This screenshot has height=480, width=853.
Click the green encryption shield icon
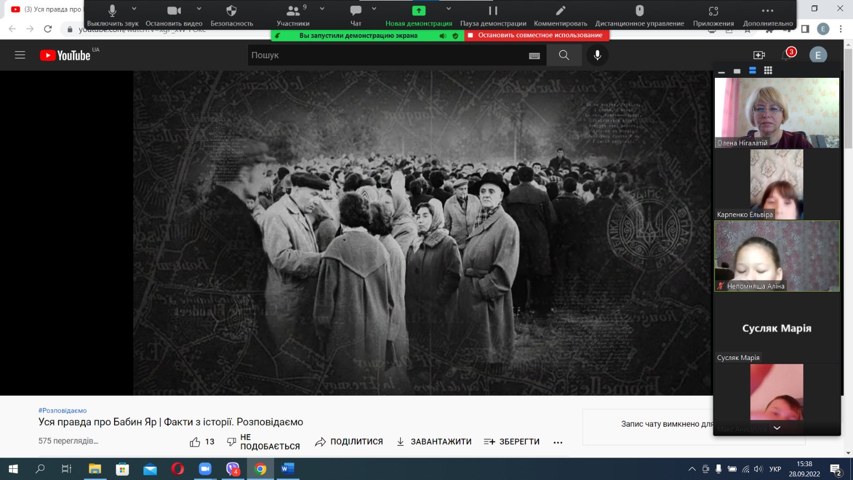point(455,36)
